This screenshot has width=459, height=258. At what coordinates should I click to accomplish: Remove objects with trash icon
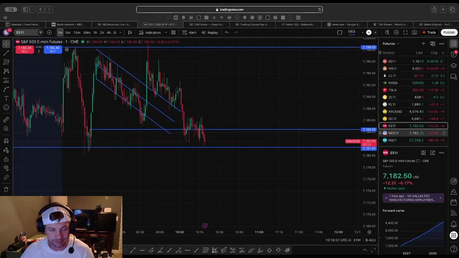tap(6, 189)
